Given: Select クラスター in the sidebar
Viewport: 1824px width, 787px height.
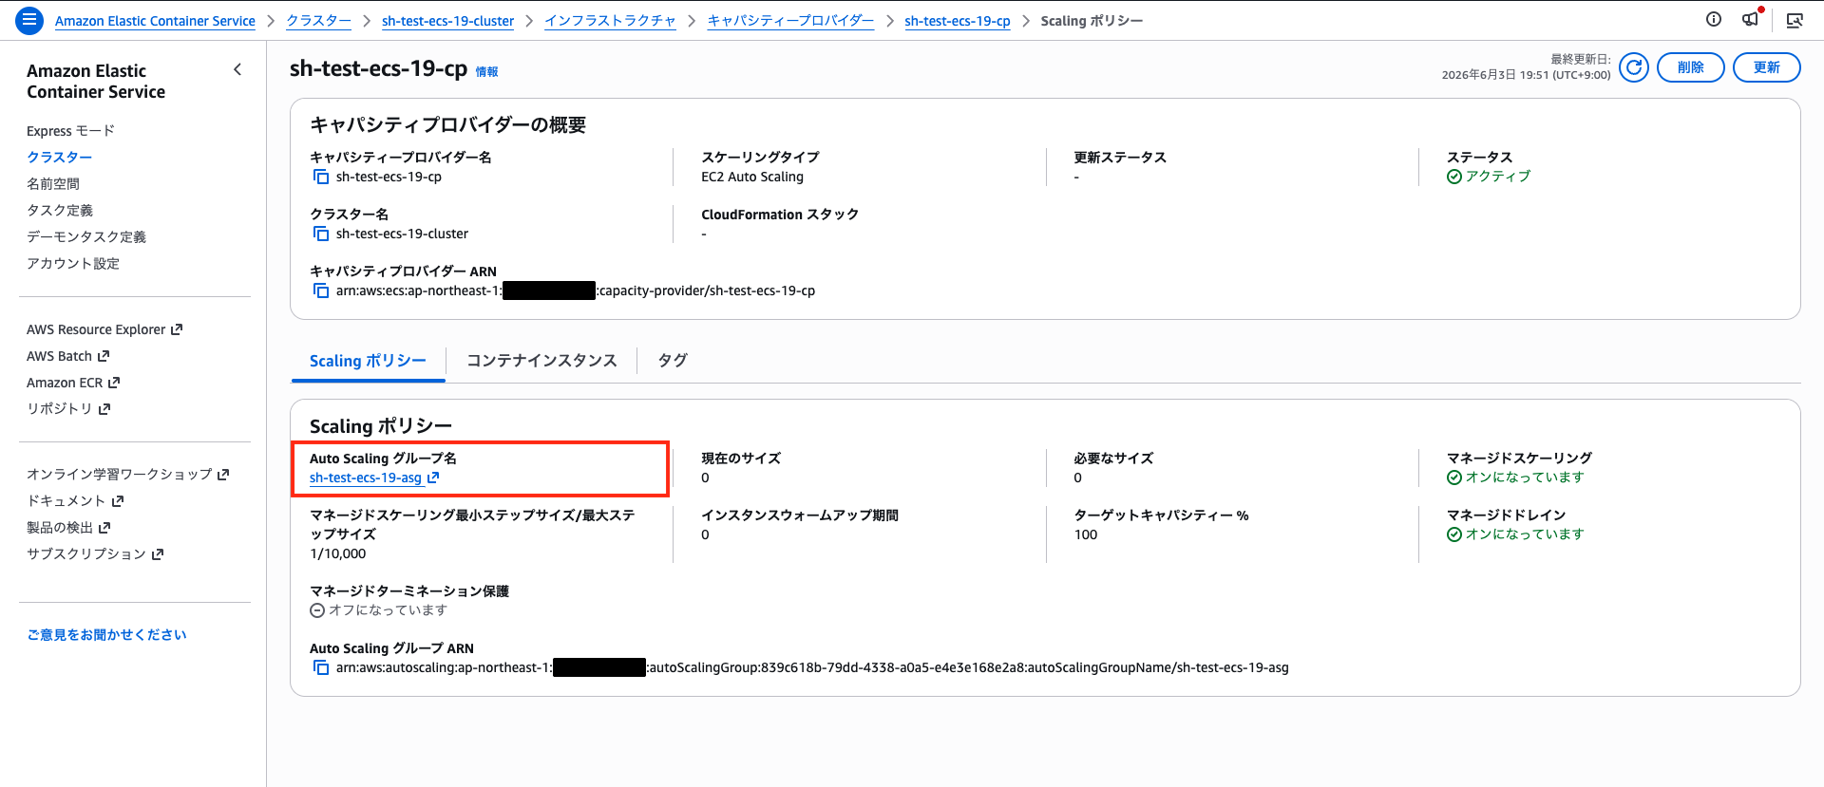Looking at the screenshot, I should point(59,158).
